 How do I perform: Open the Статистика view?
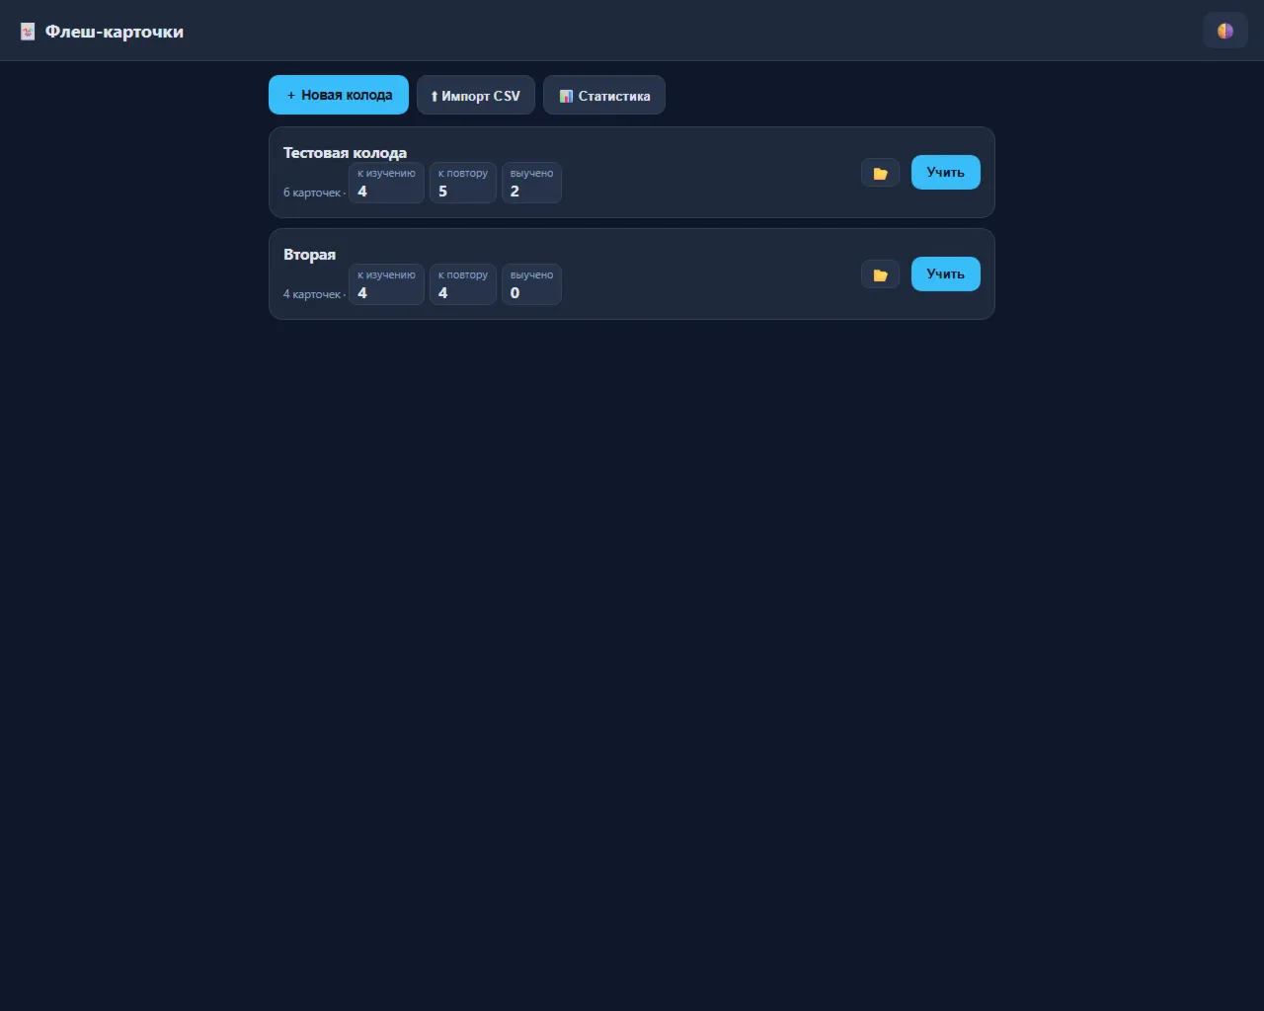pos(604,96)
